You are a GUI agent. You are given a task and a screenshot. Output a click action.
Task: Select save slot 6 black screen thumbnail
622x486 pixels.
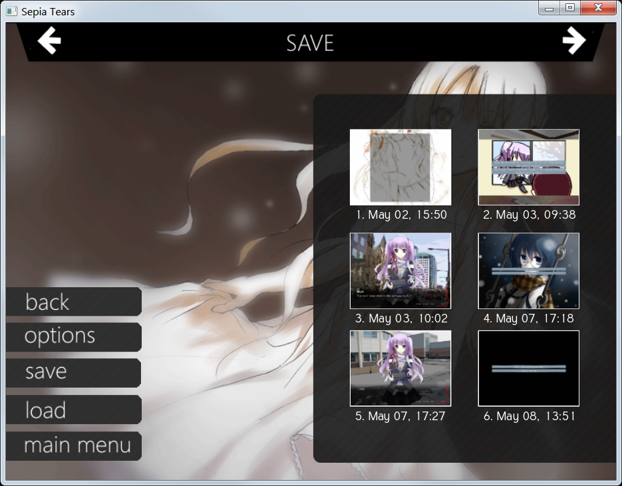(x=528, y=368)
